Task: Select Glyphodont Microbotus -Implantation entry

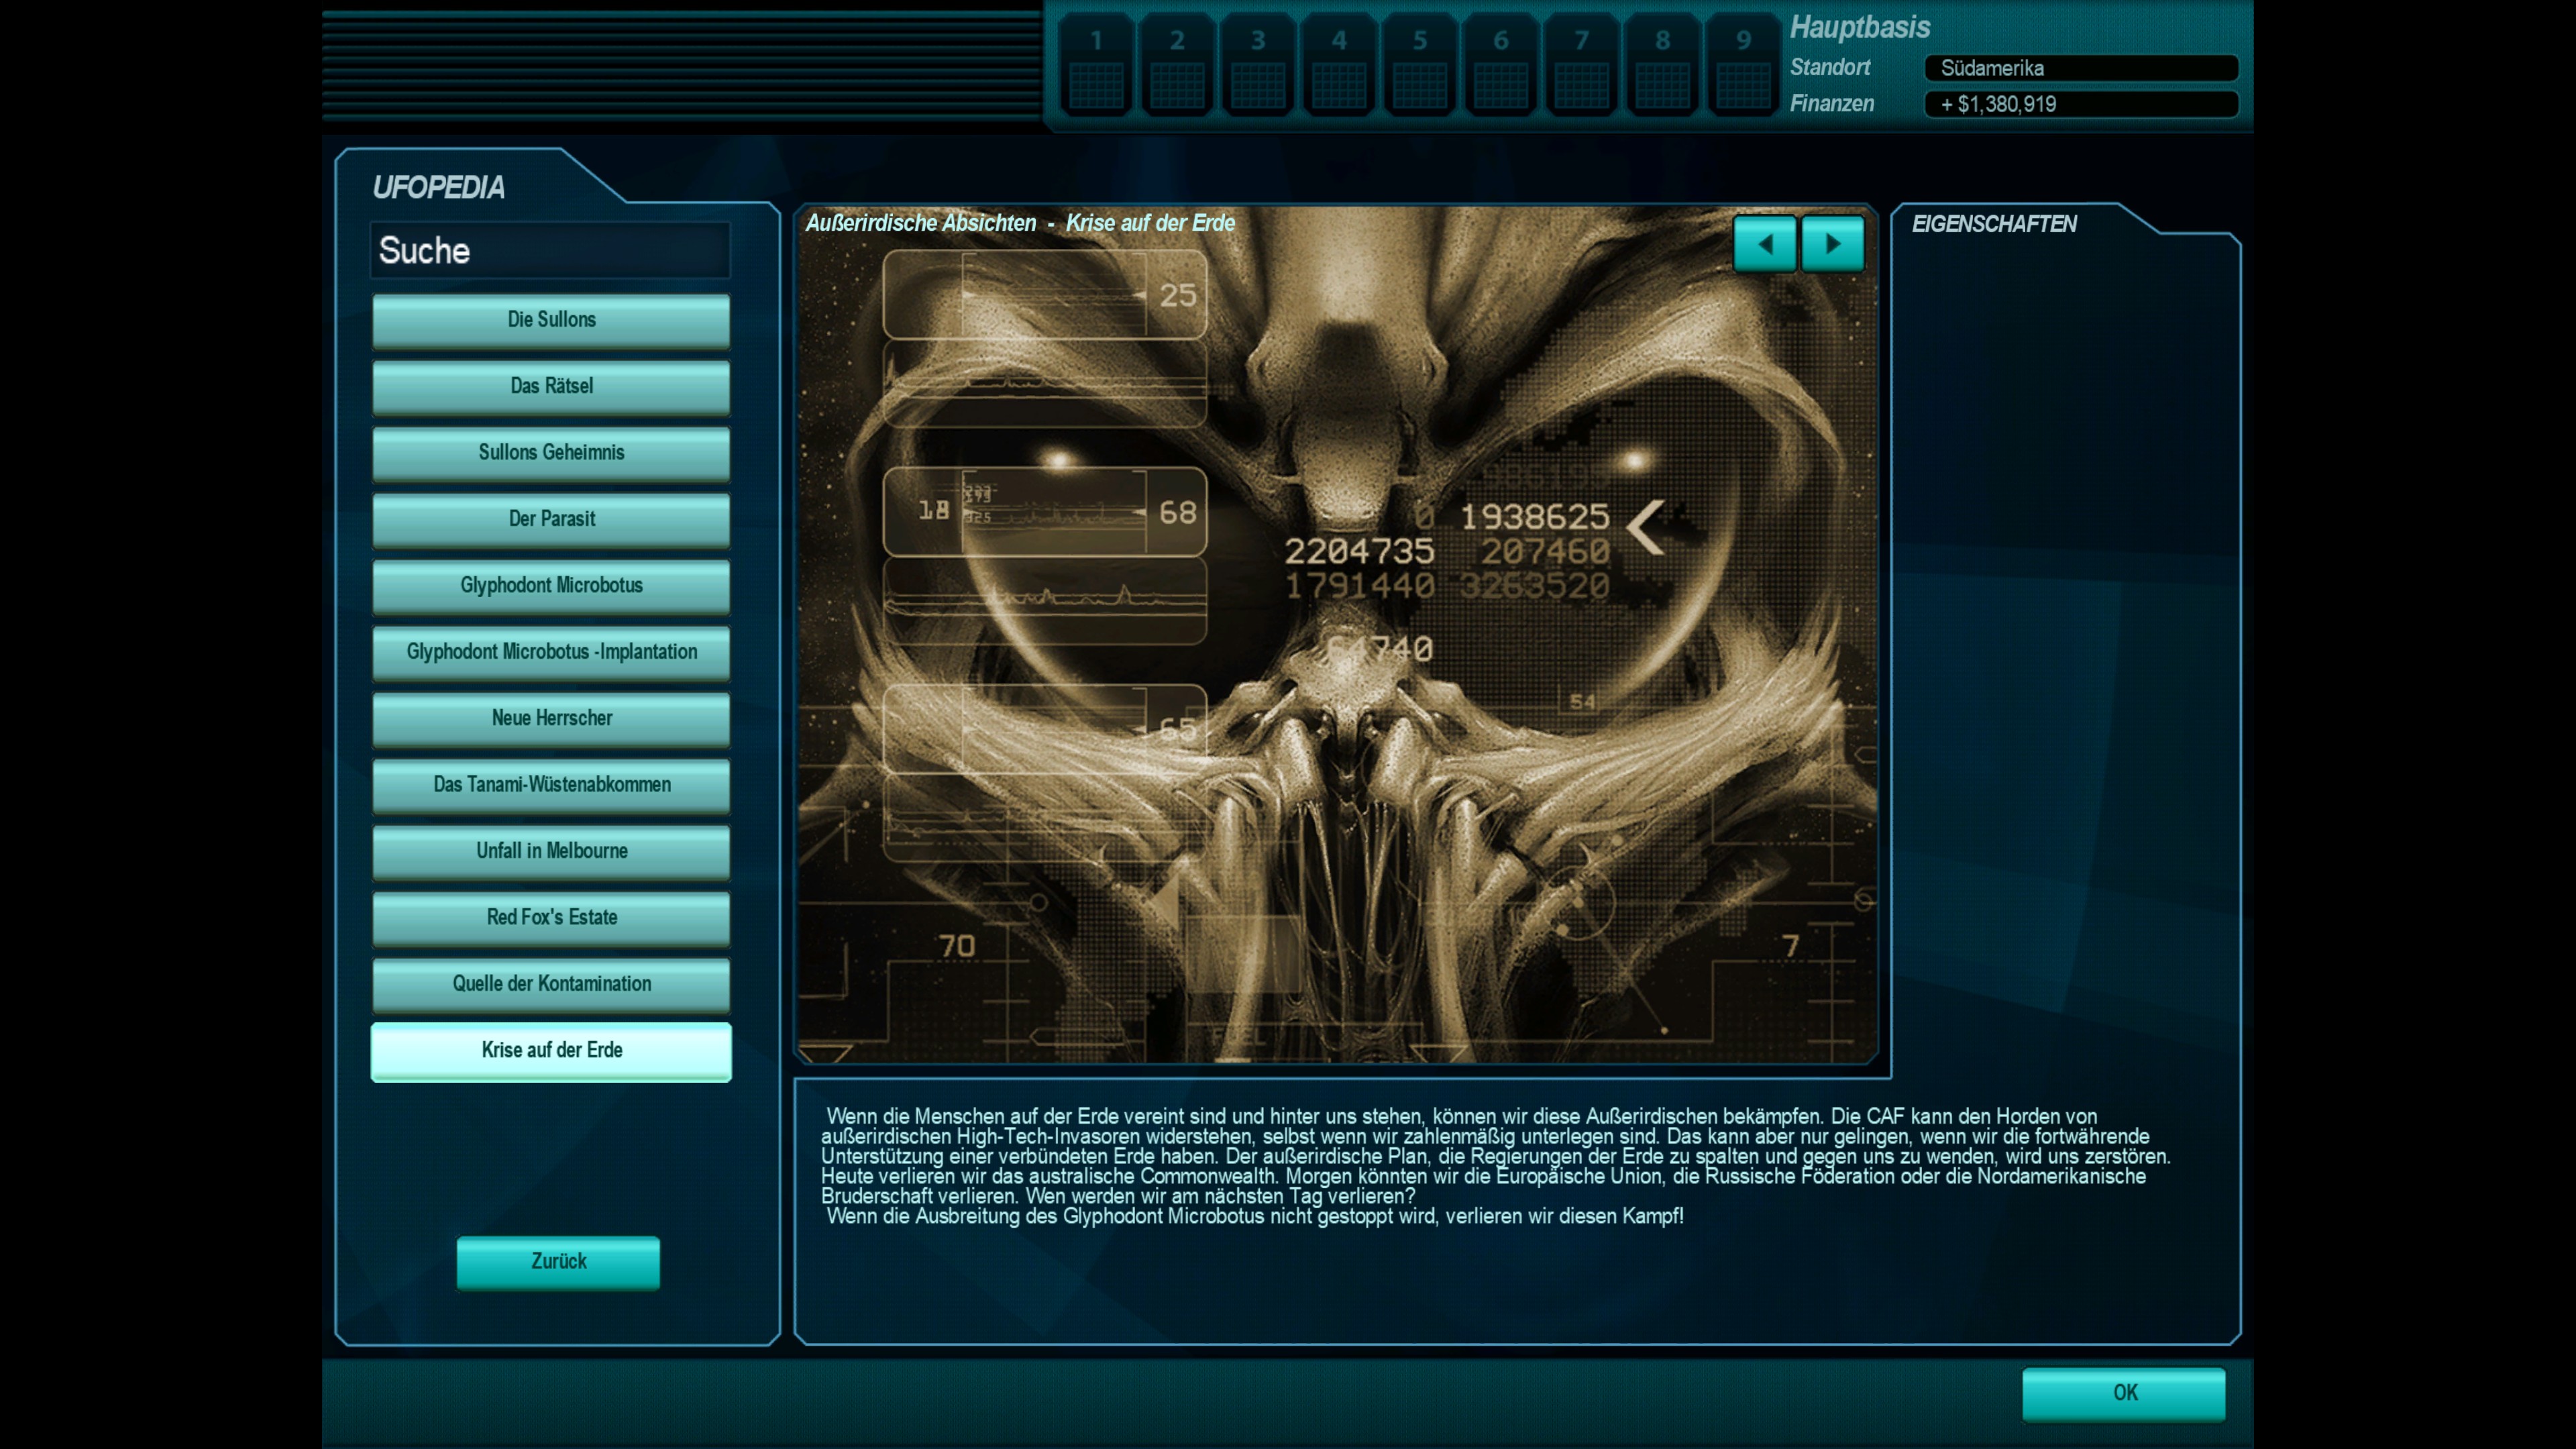Action: (x=551, y=652)
